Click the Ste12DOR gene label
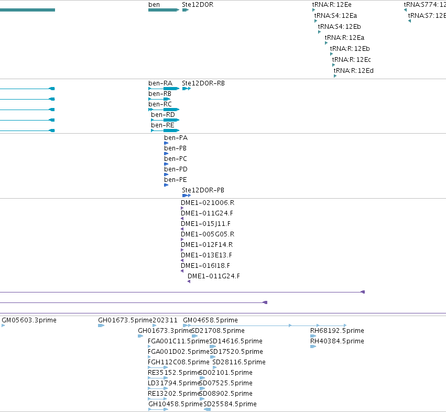The width and height of the screenshot is (446, 412). pyautogui.click(x=198, y=5)
